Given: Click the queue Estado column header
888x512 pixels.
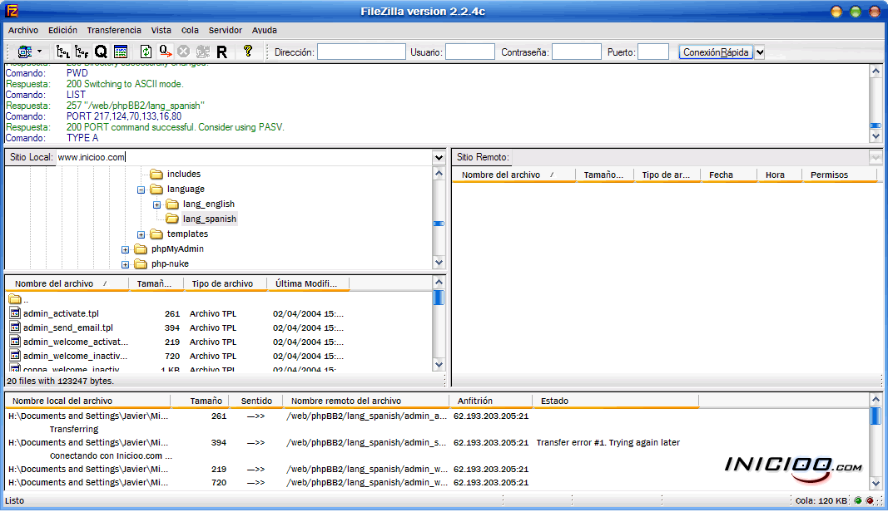Looking at the screenshot, I should [x=616, y=401].
